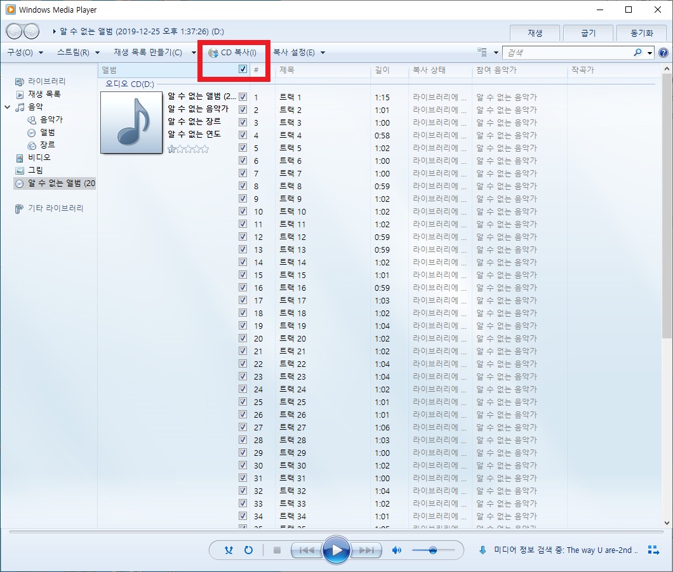Screen dimensions: 673x572
Task: Open 재생 목록 in the sidebar
Action: [44, 94]
